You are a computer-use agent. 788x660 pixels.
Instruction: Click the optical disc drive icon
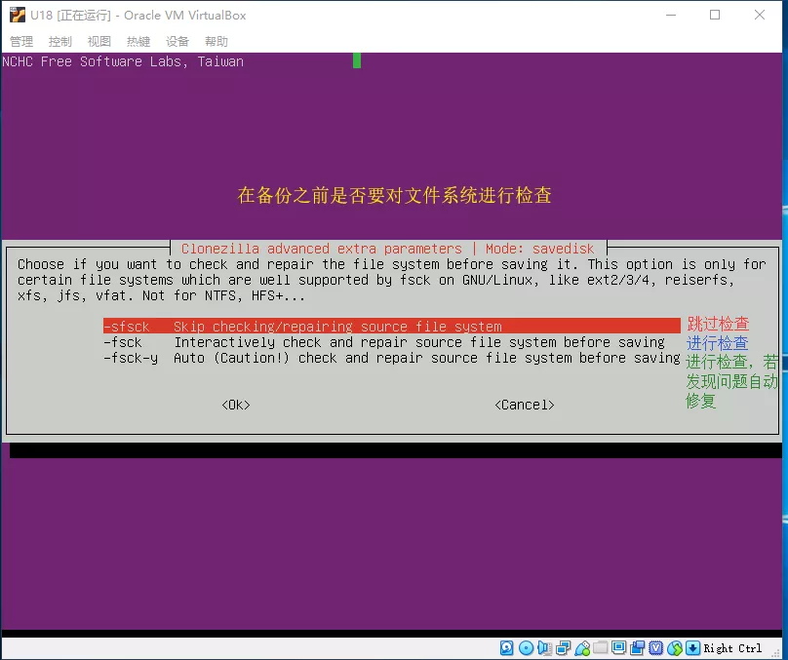click(x=527, y=648)
